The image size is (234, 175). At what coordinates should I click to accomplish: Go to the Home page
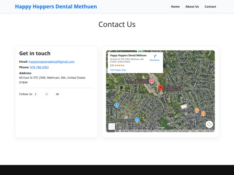175,6
